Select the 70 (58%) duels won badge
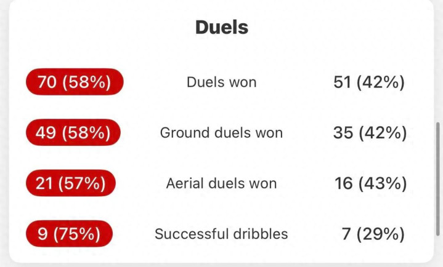The image size is (443, 267). (x=75, y=82)
